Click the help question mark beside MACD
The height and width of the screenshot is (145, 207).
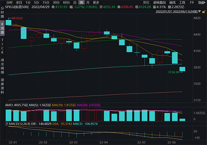[x=3, y=123]
